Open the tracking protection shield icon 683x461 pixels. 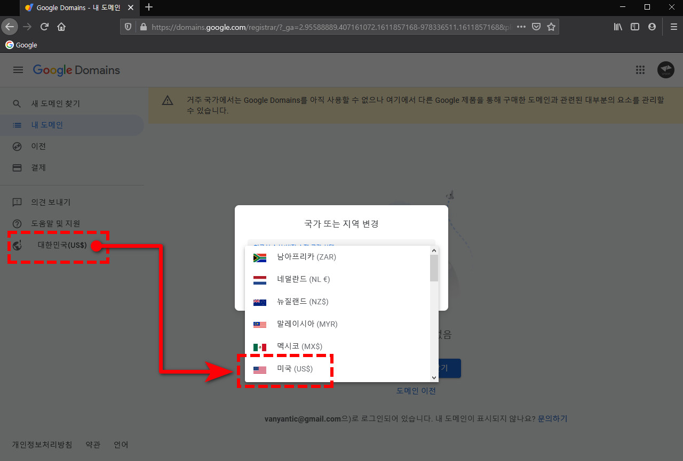click(x=128, y=27)
